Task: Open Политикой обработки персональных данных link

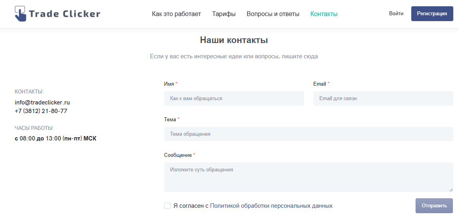Action: pos(271,206)
